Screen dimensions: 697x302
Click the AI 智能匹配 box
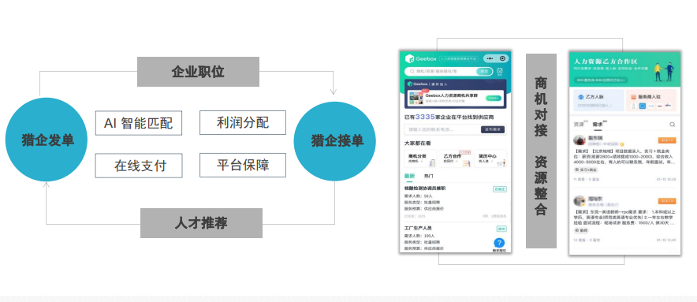(x=139, y=123)
